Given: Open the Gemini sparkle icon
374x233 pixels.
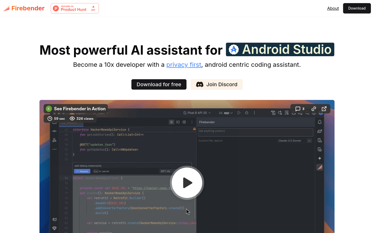Looking at the screenshot, I should [320, 158].
